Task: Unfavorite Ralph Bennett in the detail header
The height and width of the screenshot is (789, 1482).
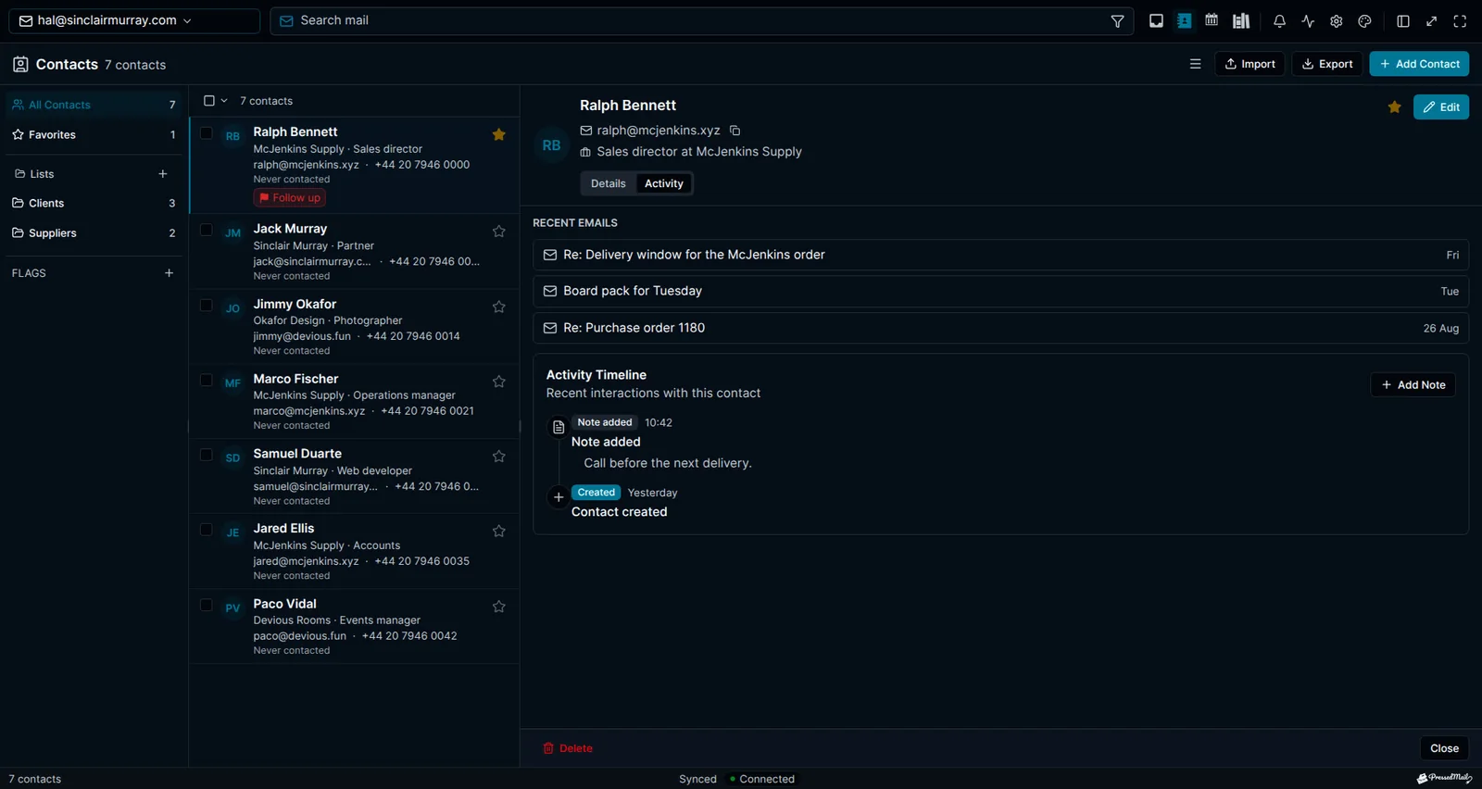Action: tap(1394, 107)
